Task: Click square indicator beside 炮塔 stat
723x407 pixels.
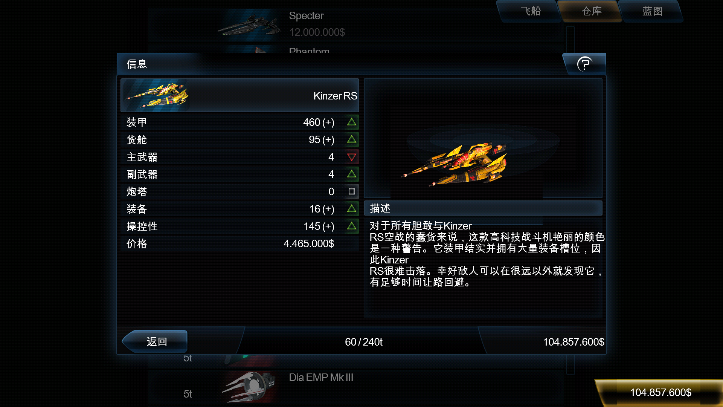Action: (352, 191)
